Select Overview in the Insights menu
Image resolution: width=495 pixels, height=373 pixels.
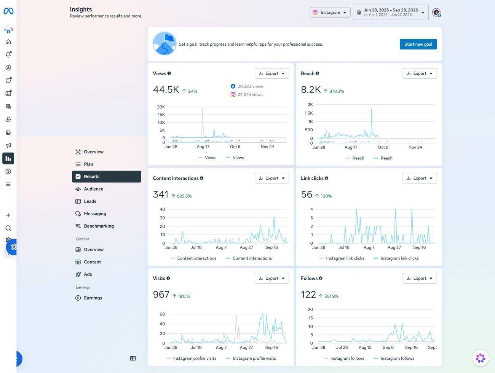click(x=107, y=152)
